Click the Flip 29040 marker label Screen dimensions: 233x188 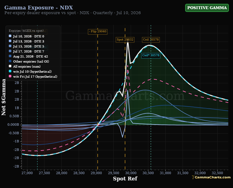click(x=98, y=31)
